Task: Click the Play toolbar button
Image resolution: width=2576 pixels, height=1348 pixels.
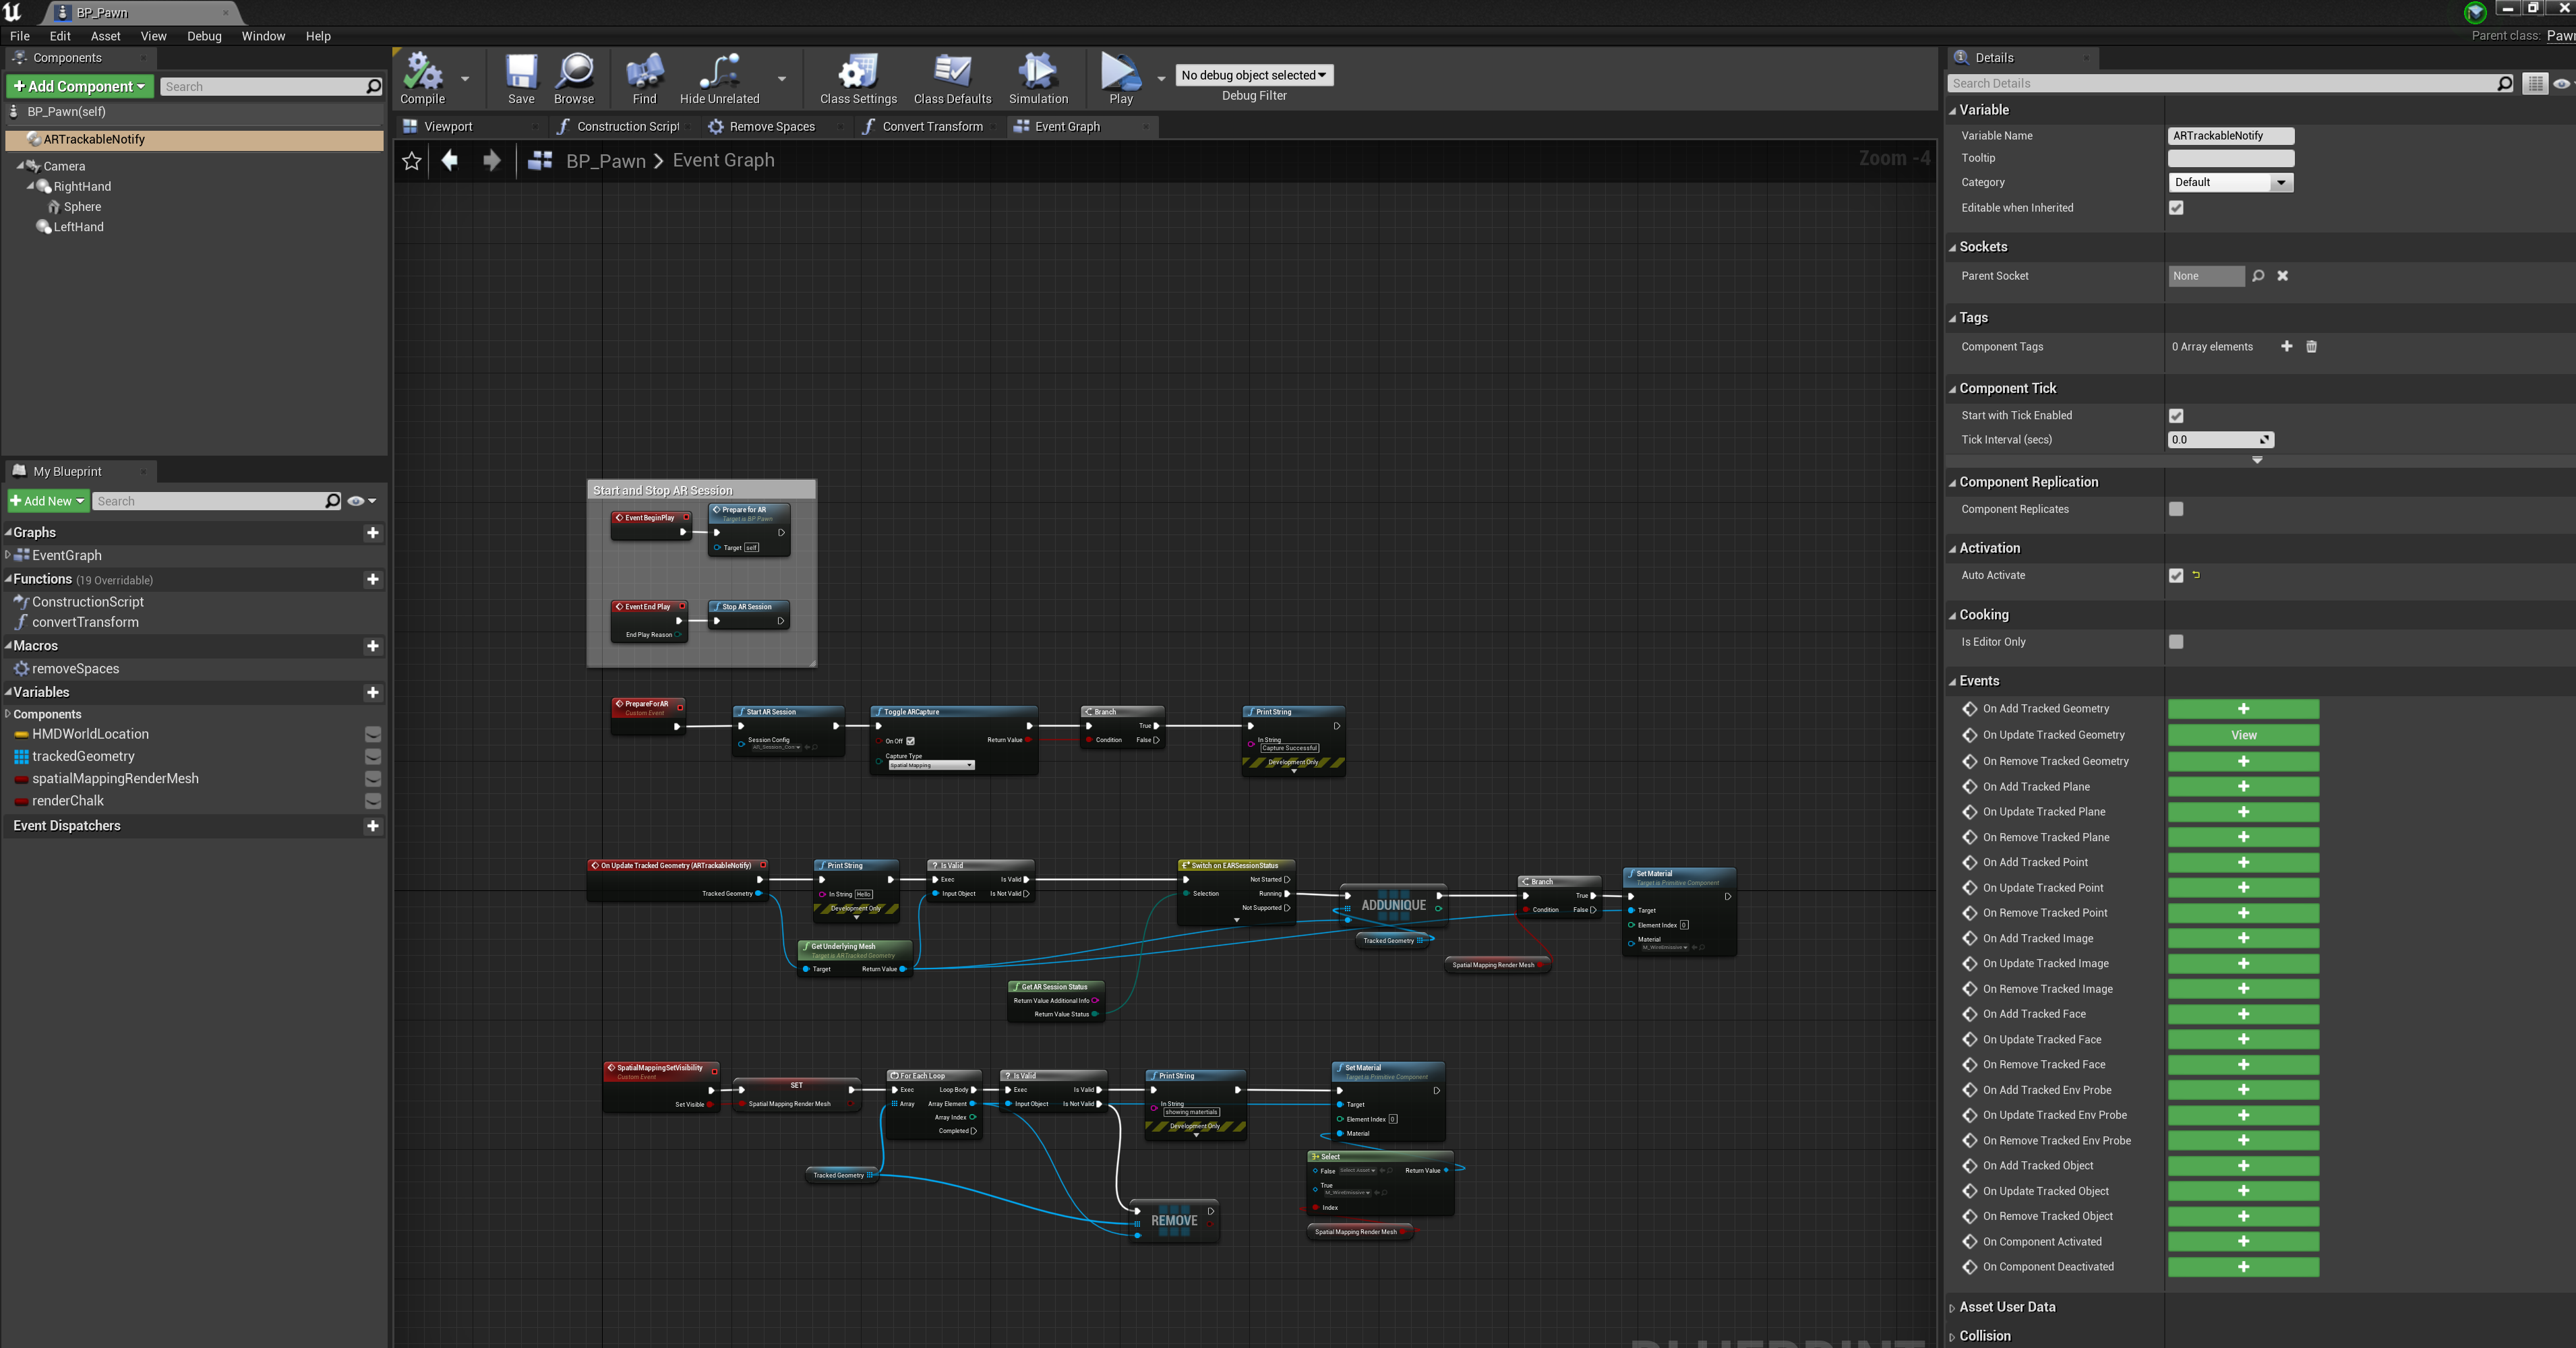Action: (x=1121, y=78)
